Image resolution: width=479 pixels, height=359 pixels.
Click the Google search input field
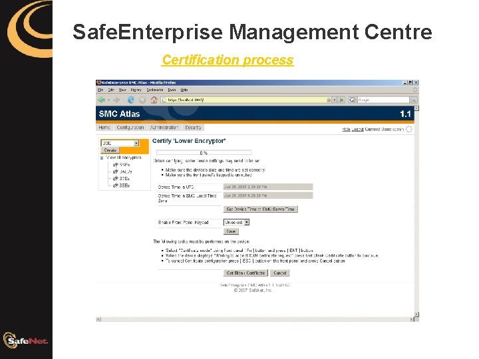point(383,100)
